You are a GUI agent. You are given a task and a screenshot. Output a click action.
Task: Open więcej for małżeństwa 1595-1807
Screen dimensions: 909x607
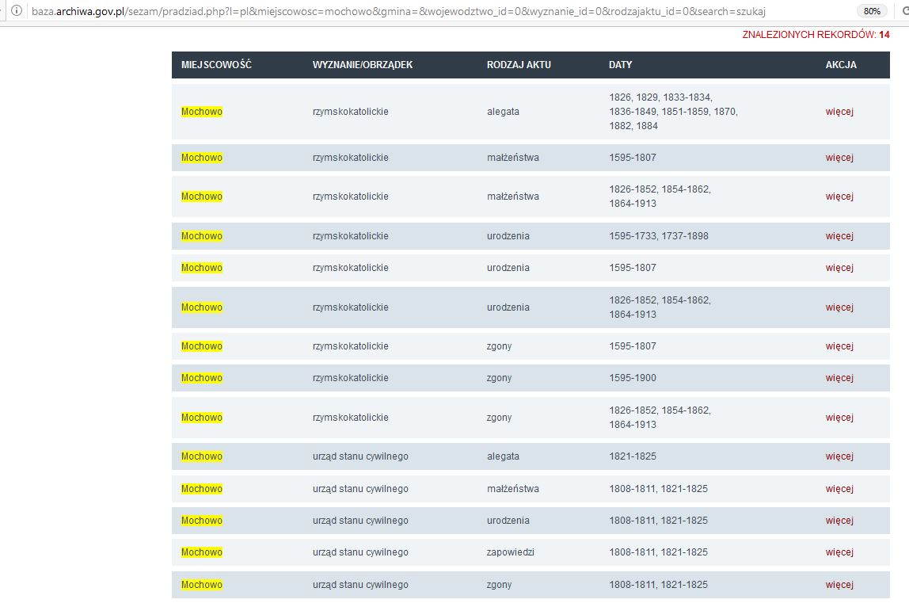pyautogui.click(x=839, y=157)
